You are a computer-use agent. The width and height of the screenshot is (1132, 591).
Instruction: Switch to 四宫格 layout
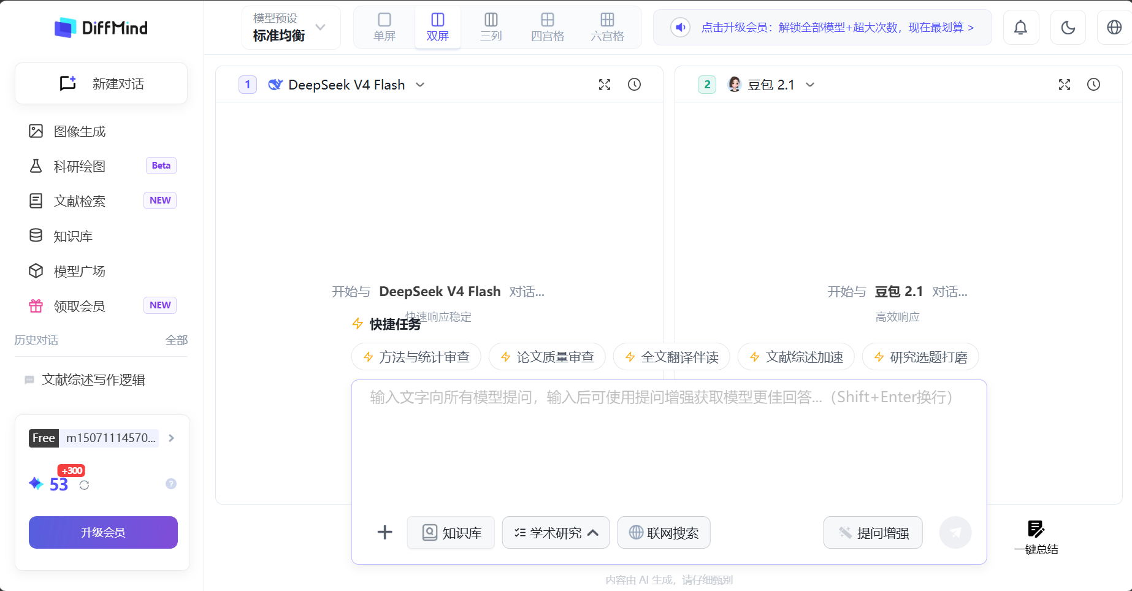[x=548, y=28]
